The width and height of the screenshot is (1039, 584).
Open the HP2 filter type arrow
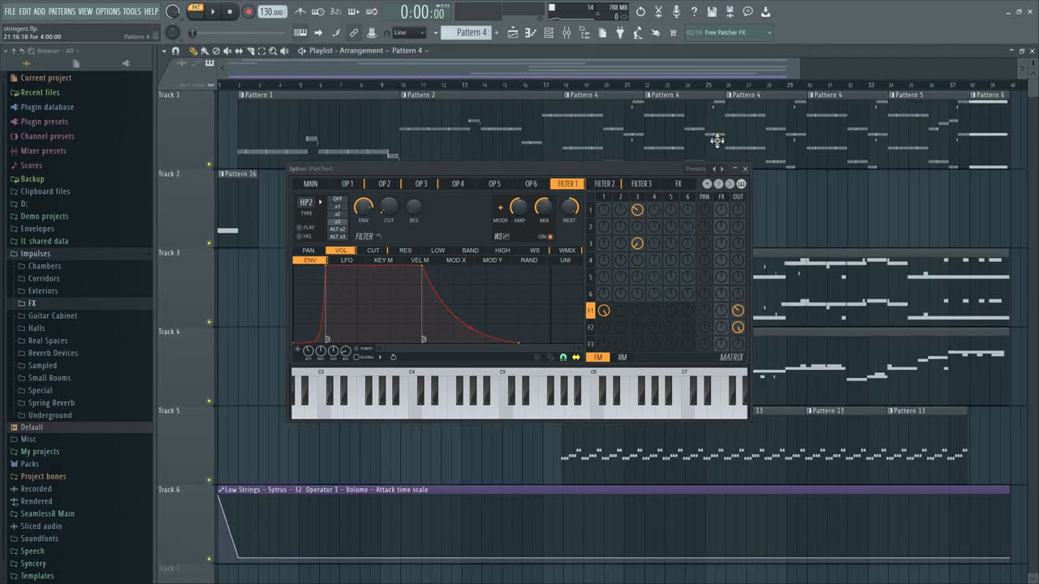320,202
